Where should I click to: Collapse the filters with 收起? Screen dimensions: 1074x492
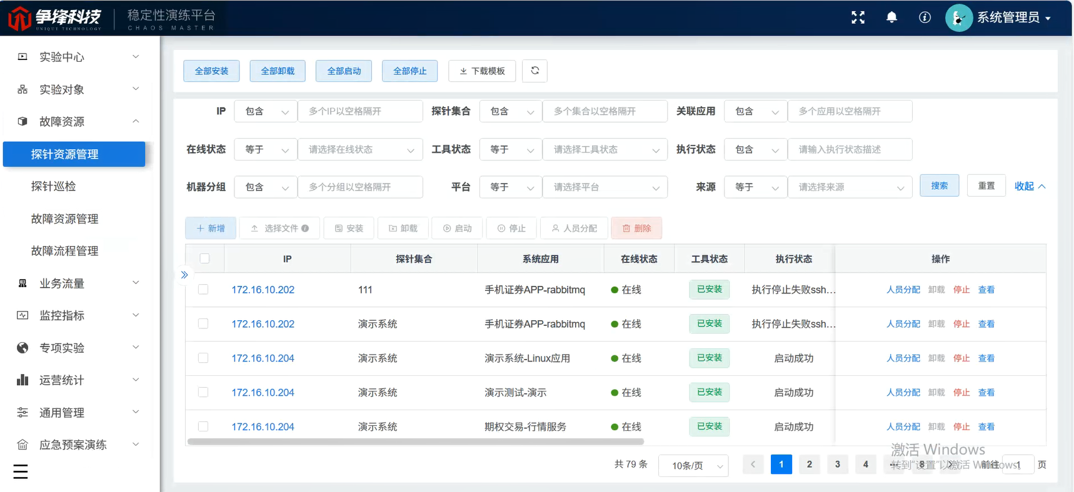pos(1030,186)
